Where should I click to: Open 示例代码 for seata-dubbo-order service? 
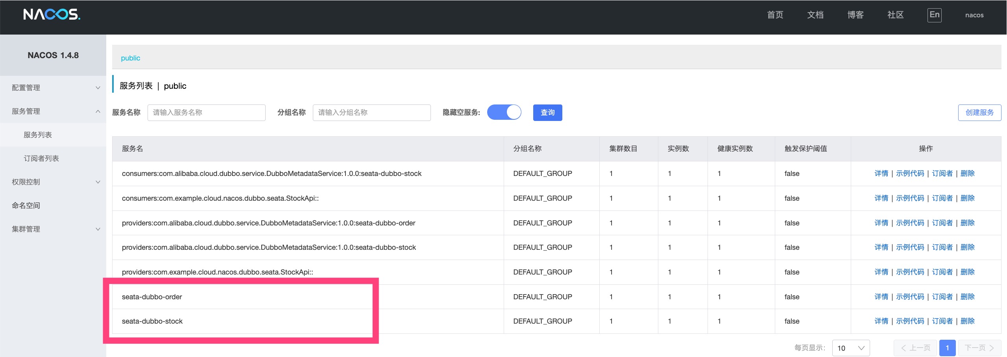click(910, 297)
